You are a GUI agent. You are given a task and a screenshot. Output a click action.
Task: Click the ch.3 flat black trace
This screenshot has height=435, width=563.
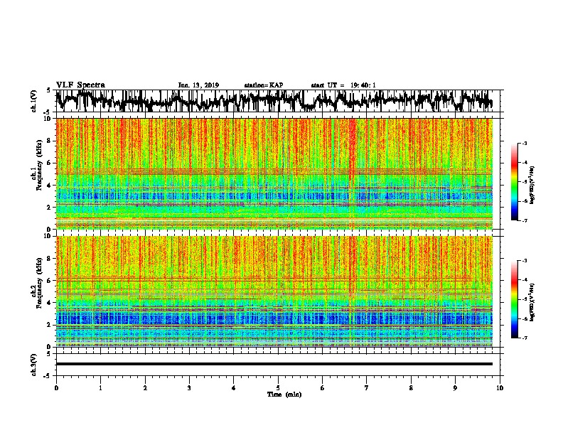click(x=274, y=364)
